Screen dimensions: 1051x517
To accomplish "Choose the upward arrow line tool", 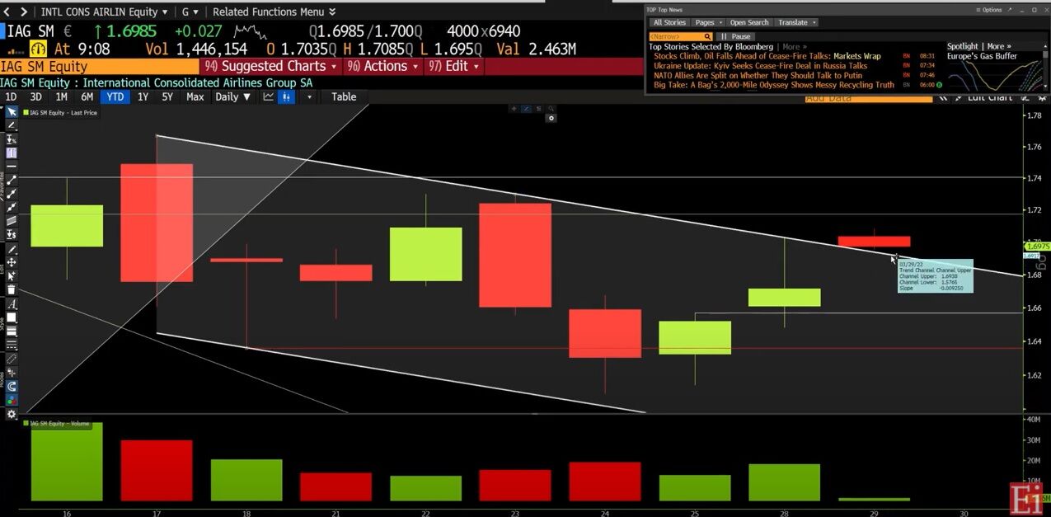I will click(12, 208).
